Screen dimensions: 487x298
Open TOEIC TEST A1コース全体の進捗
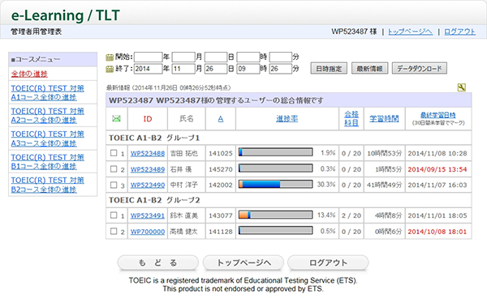point(48,92)
